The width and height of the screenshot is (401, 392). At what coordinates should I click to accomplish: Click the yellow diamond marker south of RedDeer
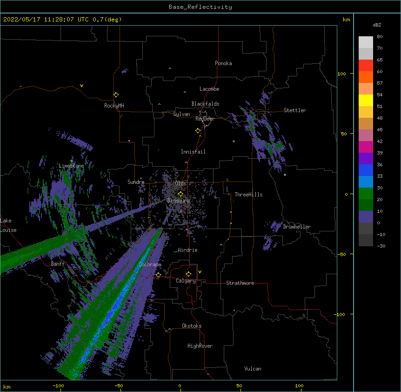click(198, 131)
